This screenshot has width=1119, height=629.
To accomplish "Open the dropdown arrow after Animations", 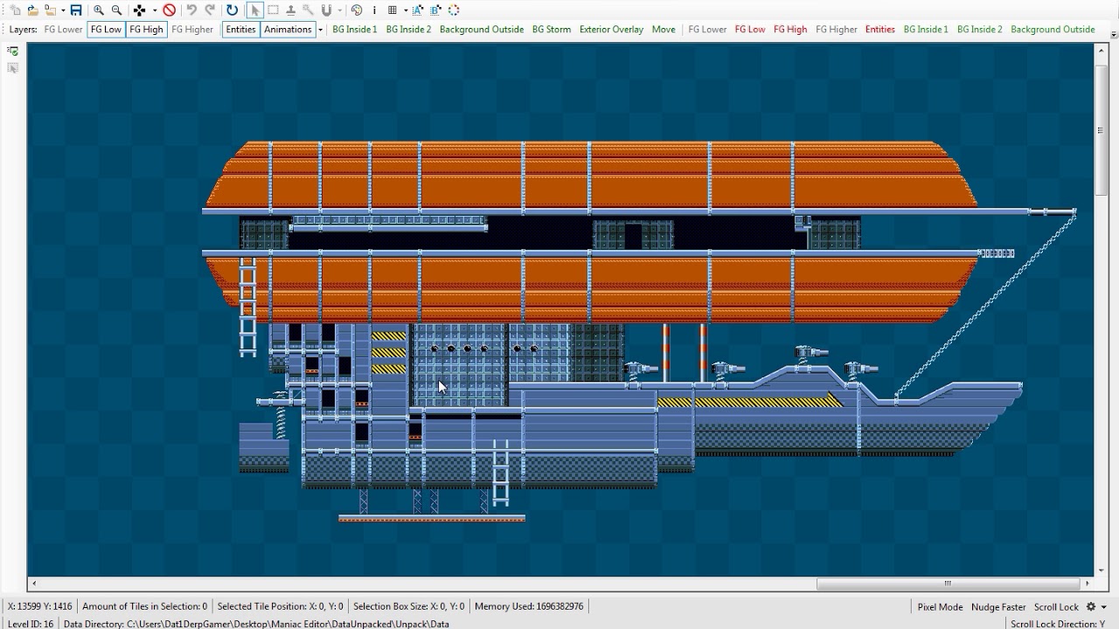I will [x=321, y=29].
